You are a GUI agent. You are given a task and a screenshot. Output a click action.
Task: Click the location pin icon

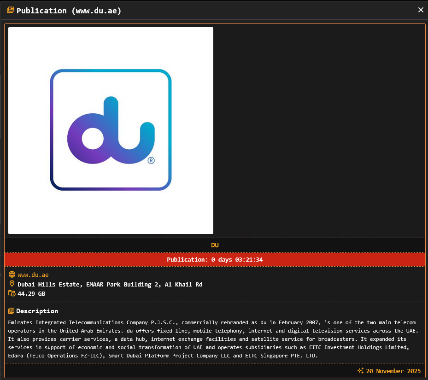pos(12,284)
